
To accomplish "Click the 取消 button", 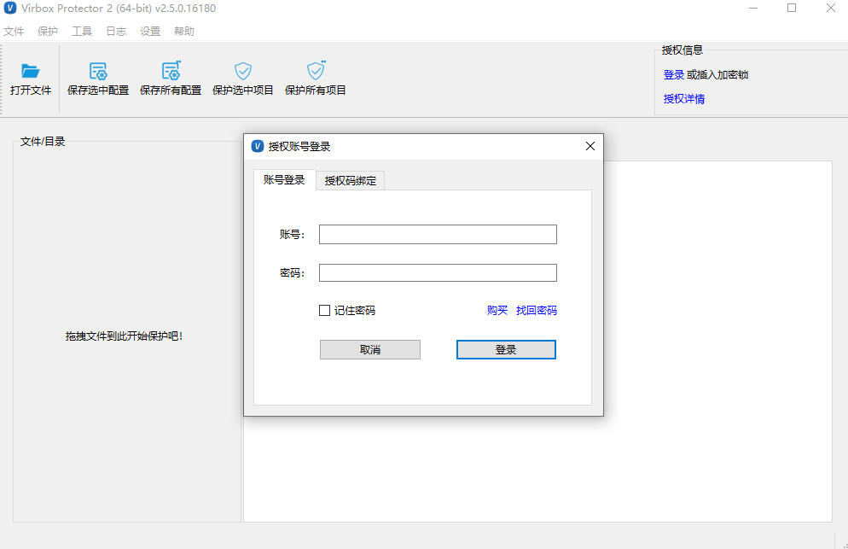I will point(370,350).
